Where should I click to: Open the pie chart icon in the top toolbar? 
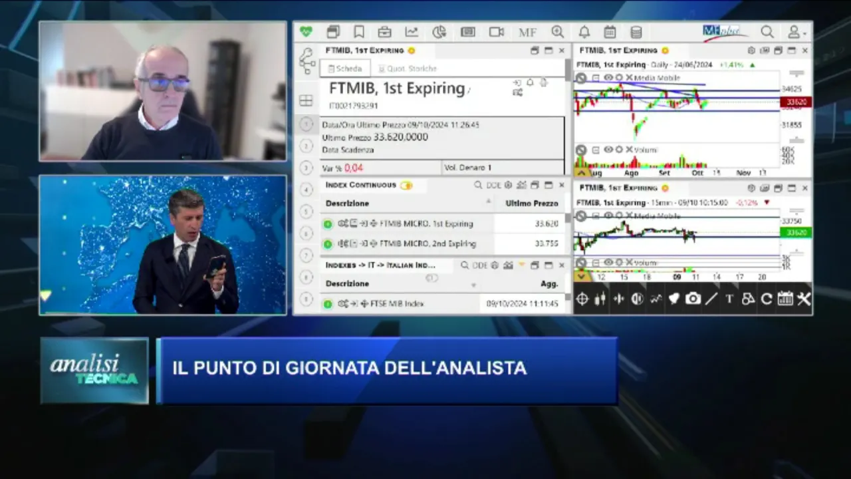click(x=439, y=32)
